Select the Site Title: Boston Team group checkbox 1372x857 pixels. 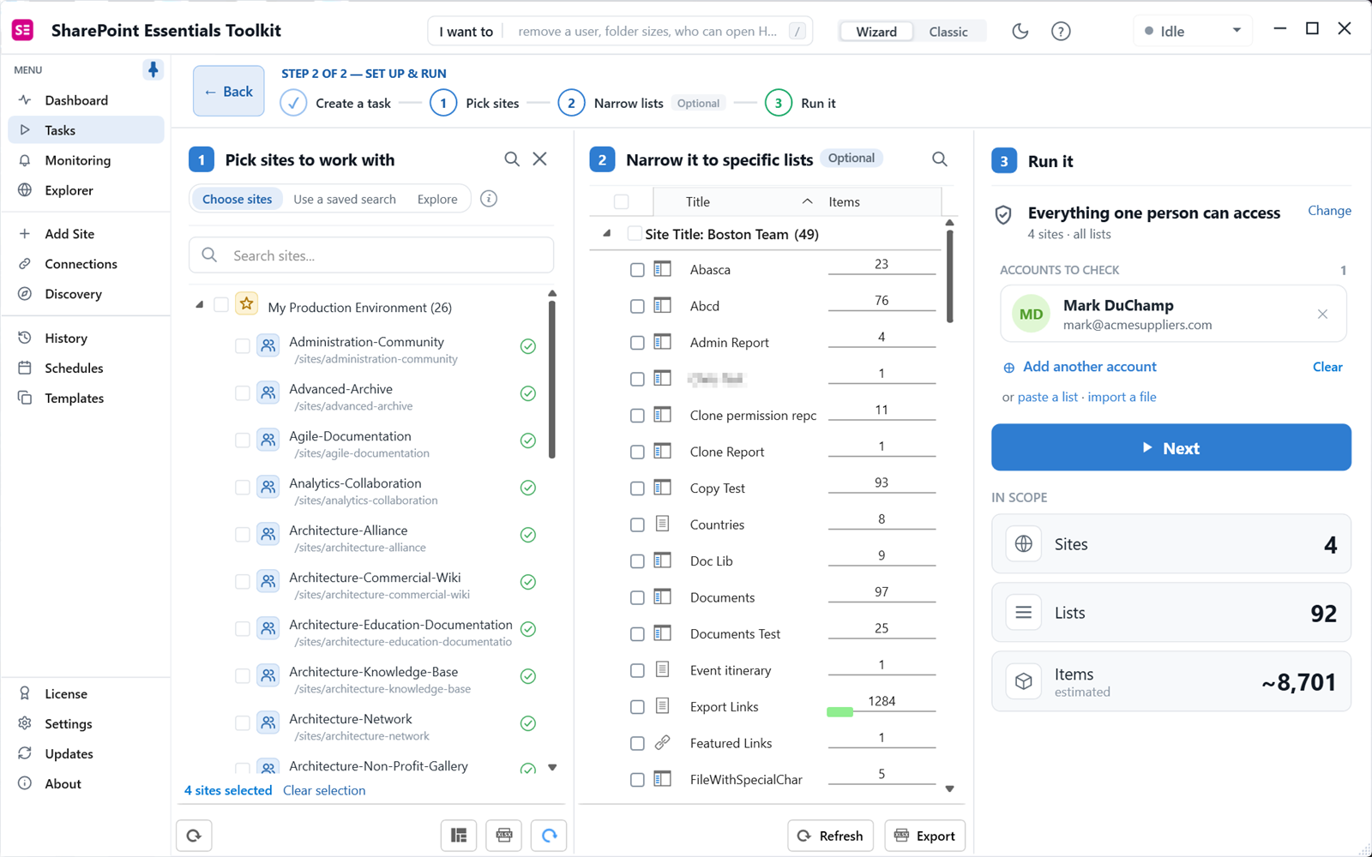[635, 233]
